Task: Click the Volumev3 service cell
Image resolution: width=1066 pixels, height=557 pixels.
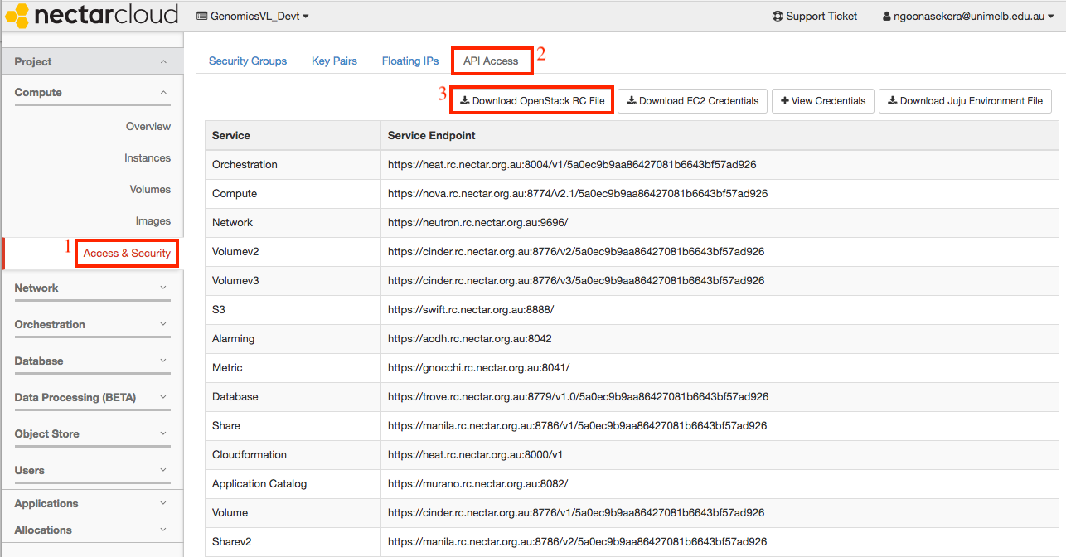Action: click(293, 280)
